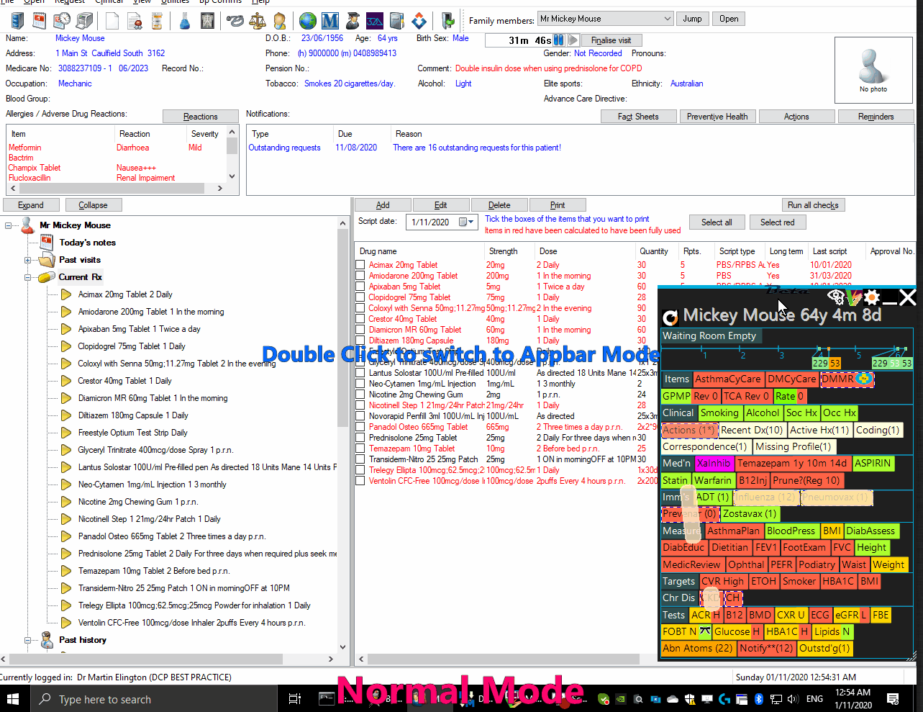
Task: Check the Prednisolone 25mg Tablet box
Action: (360, 438)
